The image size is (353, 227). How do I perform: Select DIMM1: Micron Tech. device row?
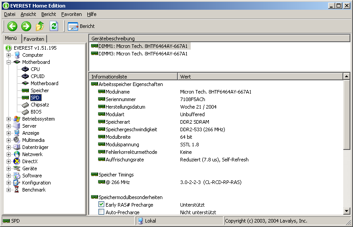tap(140, 46)
